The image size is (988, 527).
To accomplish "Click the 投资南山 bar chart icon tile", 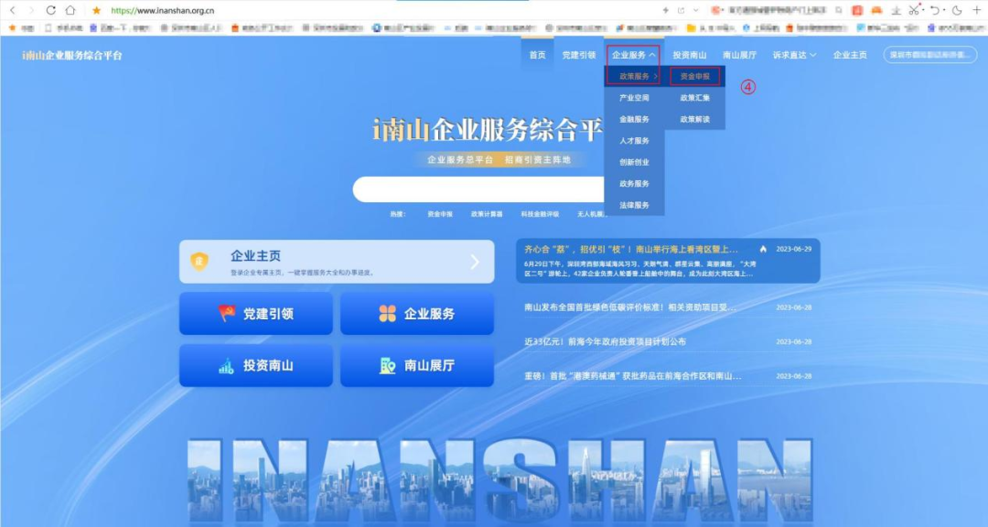I will [x=227, y=364].
